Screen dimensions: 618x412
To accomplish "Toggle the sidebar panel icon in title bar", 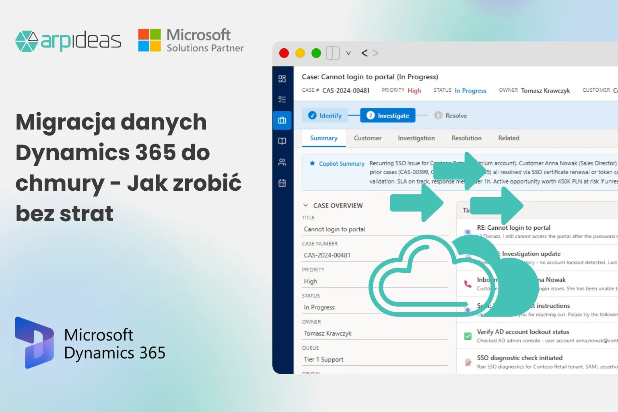I will point(333,53).
